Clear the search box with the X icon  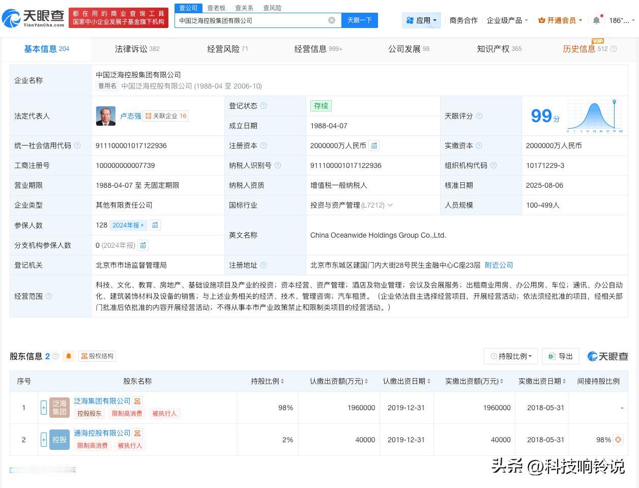[332, 20]
